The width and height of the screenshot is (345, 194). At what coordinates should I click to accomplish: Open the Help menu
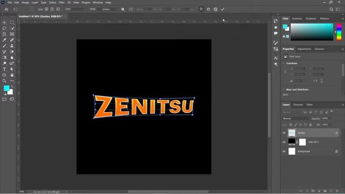(108, 2)
